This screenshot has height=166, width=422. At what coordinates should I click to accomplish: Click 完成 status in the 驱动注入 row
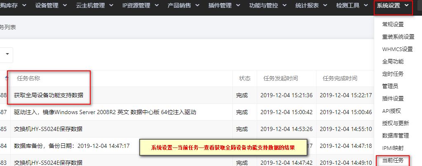241,112
